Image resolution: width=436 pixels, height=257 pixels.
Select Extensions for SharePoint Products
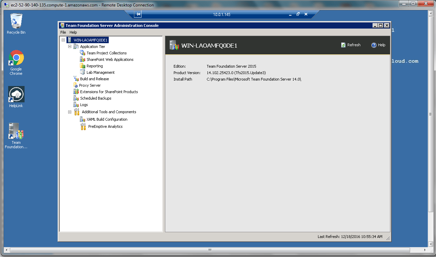(109, 92)
